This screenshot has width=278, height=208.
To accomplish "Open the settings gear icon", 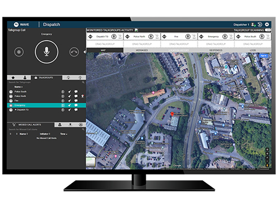I will pyautogui.click(x=267, y=24).
